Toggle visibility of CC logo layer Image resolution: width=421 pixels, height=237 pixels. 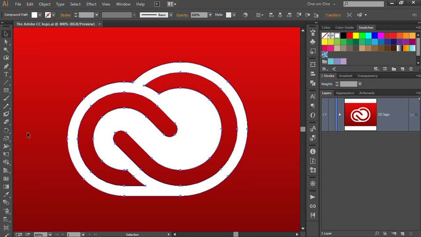pyautogui.click(x=325, y=115)
